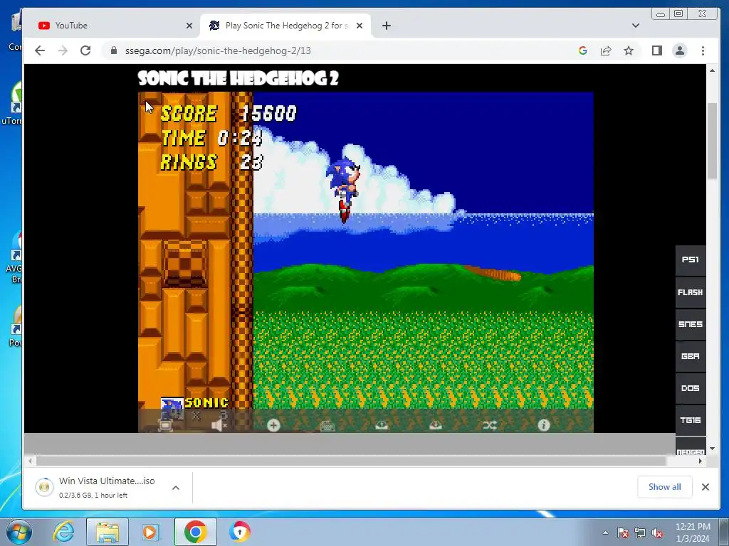Click the volume muted tray icon
729x546 pixels.
click(657, 532)
